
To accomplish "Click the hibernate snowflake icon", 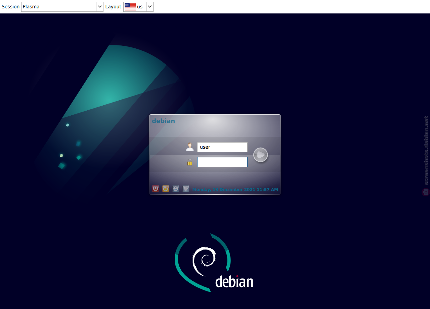I will (186, 189).
